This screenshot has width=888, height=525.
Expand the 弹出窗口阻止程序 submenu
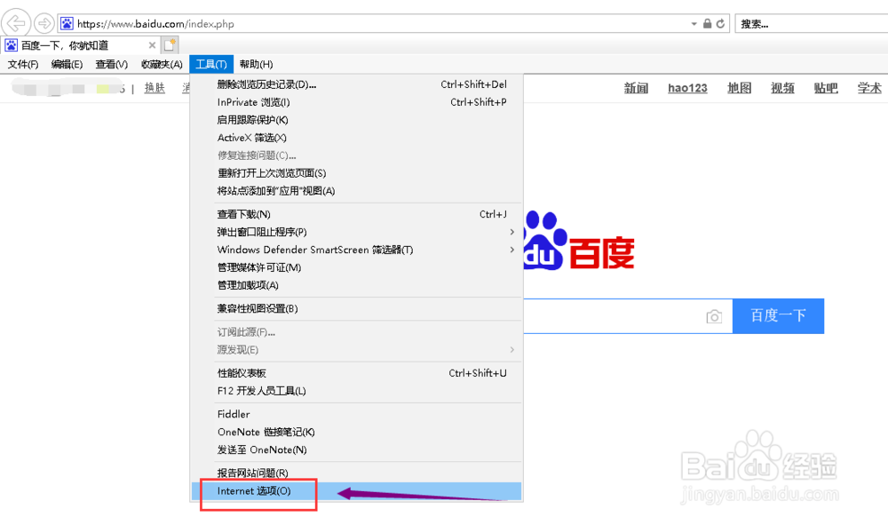[262, 232]
